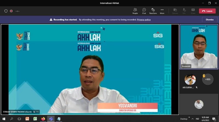The width and height of the screenshot is (219, 122).
Task: Open the People participants panel
Action: click(135, 11)
